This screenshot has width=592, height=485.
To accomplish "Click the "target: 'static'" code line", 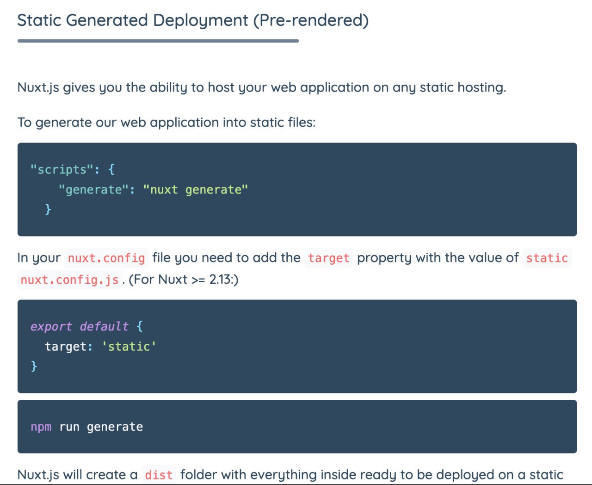I will click(100, 347).
